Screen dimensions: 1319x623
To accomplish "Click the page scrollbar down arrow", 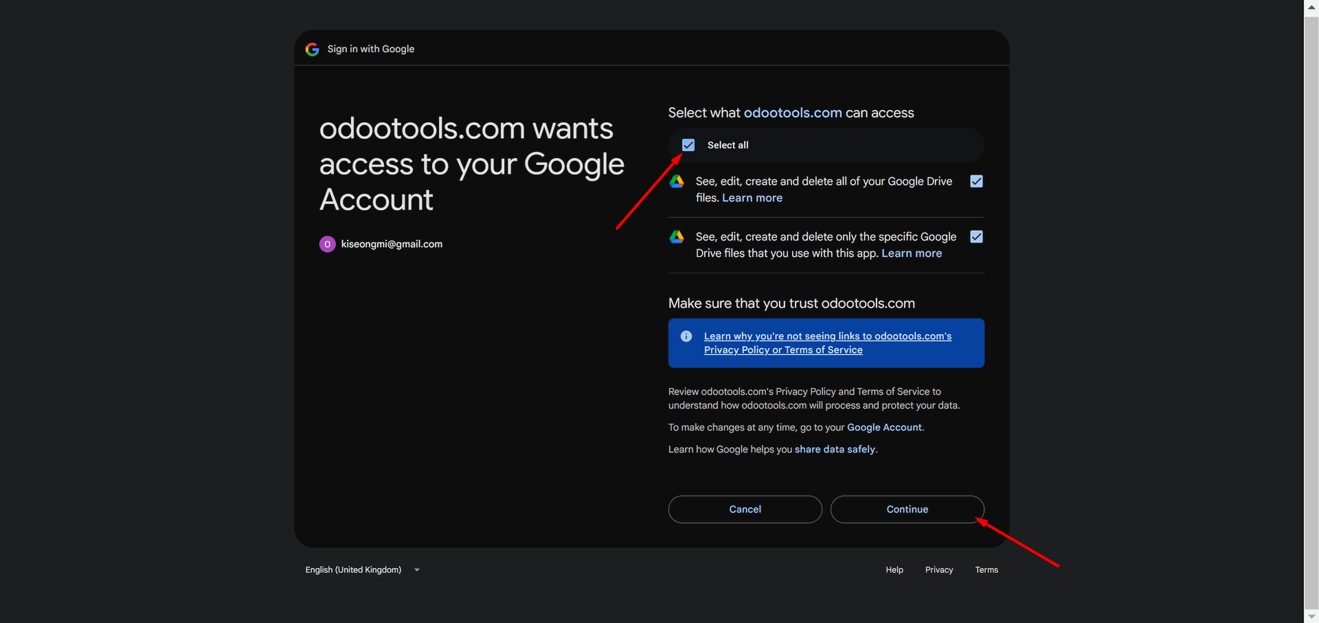I will (x=1311, y=617).
